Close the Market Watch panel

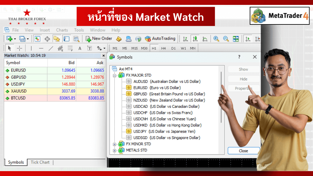(x=103, y=56)
